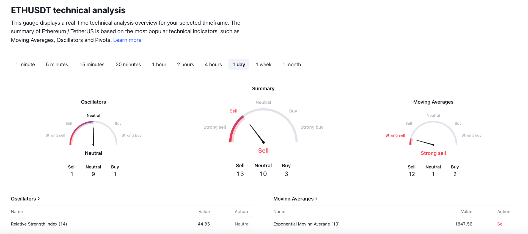Click the RSI value 44.85

pos(204,224)
